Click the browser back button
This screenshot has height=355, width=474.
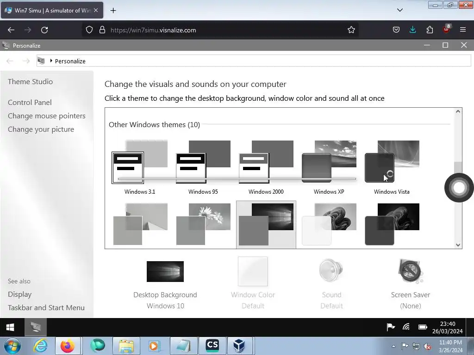pos(11,30)
